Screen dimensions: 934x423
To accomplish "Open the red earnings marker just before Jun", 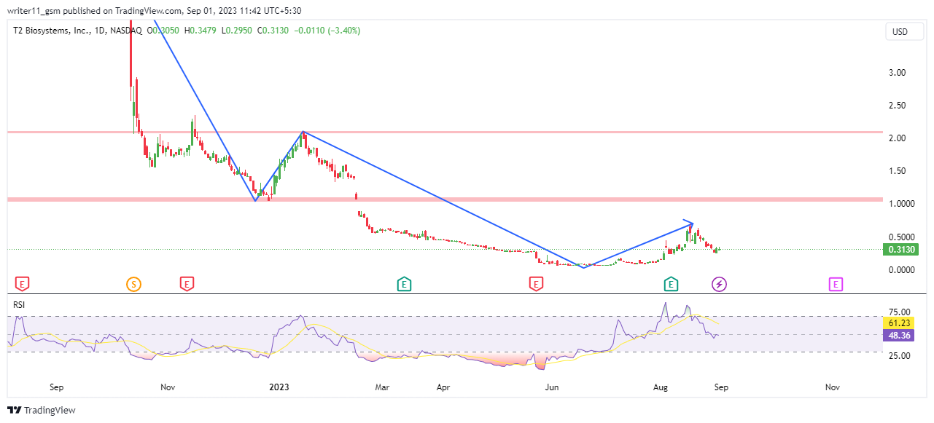I will tap(536, 284).
